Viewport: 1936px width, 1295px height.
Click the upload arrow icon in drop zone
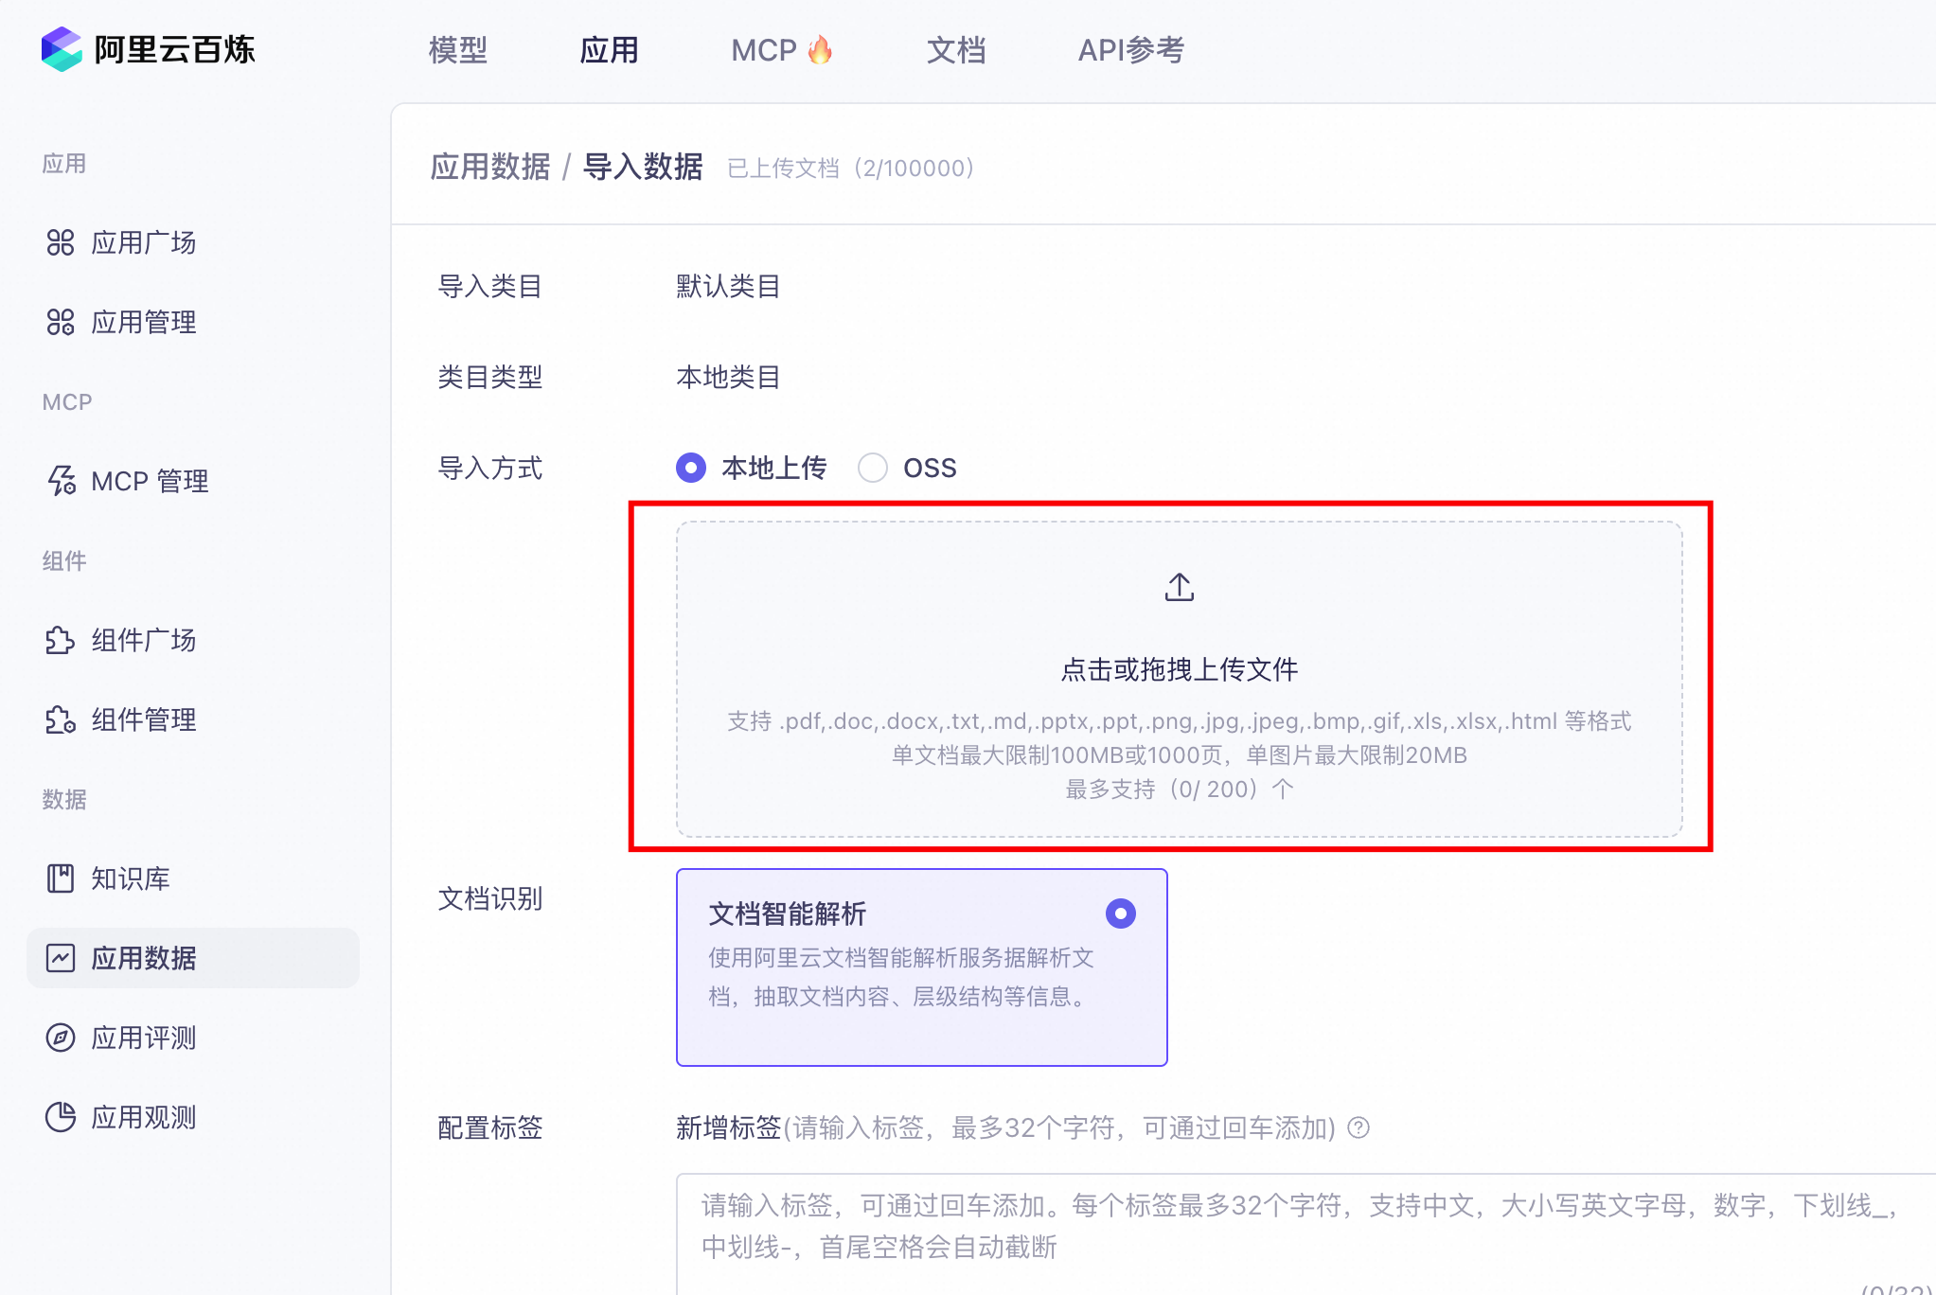coord(1179,587)
